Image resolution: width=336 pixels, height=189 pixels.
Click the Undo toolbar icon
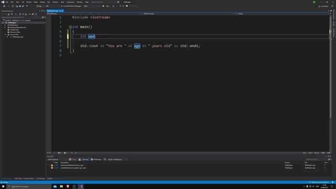(27, 6)
